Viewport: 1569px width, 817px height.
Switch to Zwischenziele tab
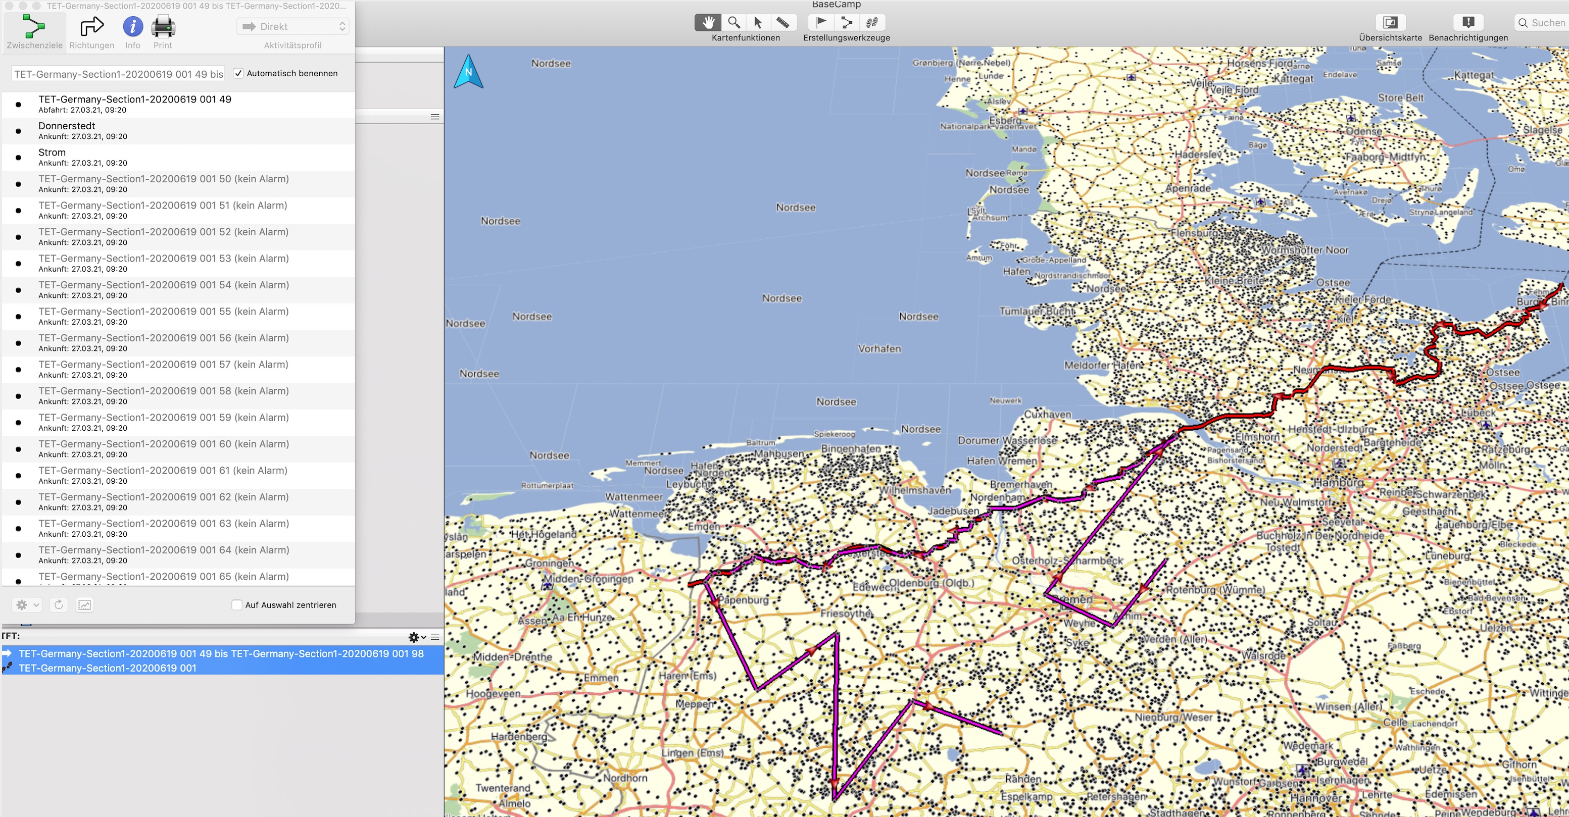[x=35, y=32]
